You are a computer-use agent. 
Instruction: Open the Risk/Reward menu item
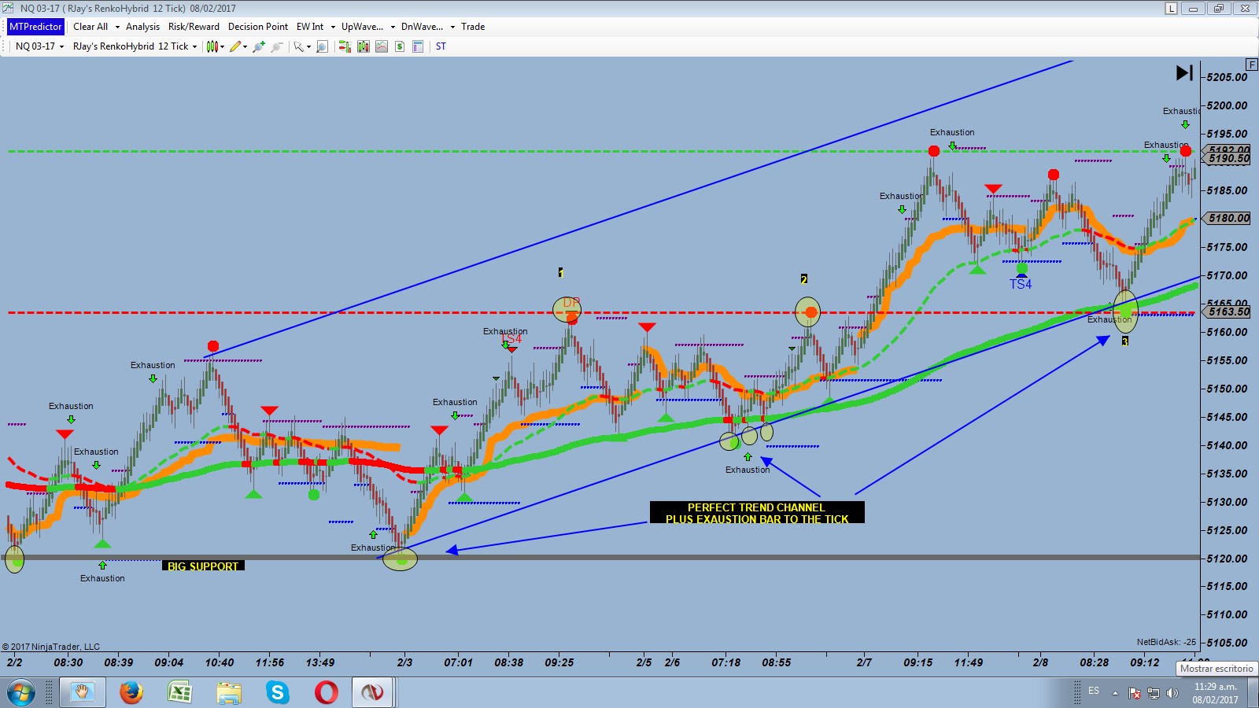(x=194, y=27)
